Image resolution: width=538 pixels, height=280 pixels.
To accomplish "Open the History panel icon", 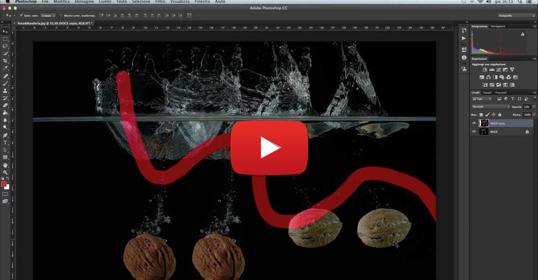I will tap(464, 31).
